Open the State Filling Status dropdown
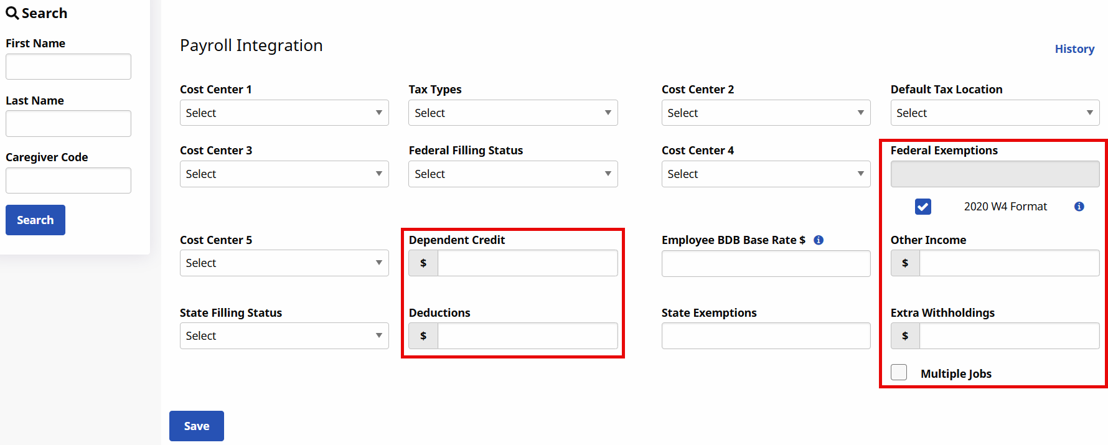This screenshot has height=445, width=1108. pyautogui.click(x=284, y=336)
